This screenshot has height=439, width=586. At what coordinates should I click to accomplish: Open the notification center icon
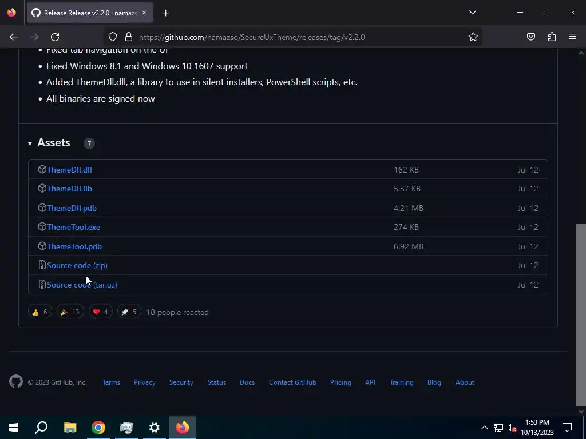click(567, 428)
